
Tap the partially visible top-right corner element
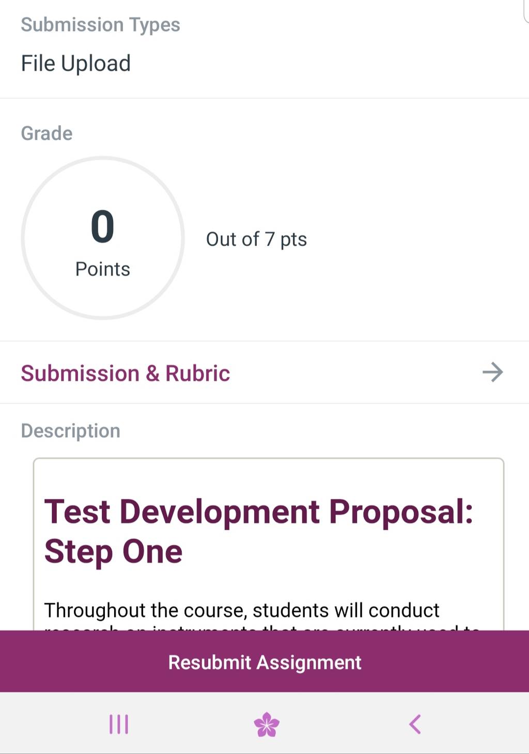coord(526,10)
